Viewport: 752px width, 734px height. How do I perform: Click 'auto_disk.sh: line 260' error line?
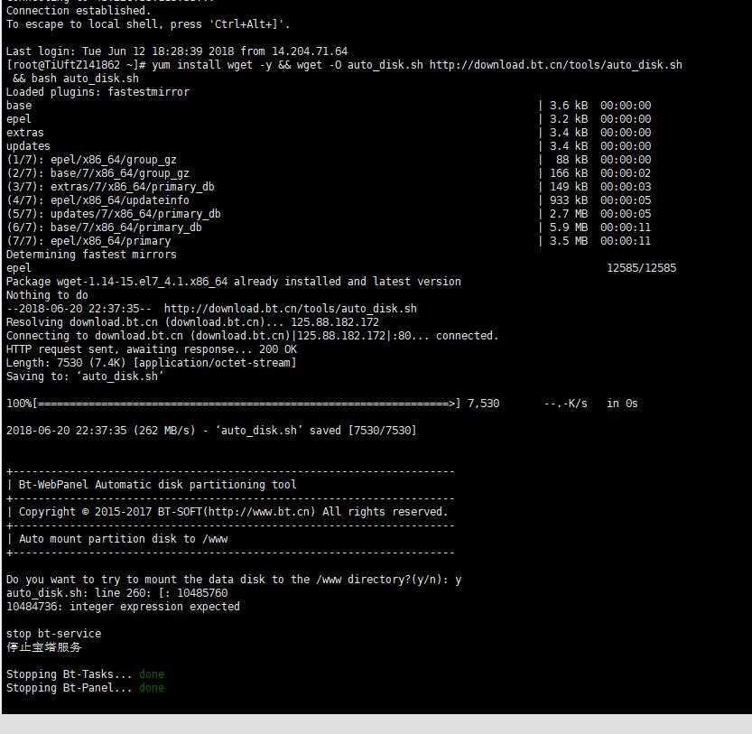[117, 592]
